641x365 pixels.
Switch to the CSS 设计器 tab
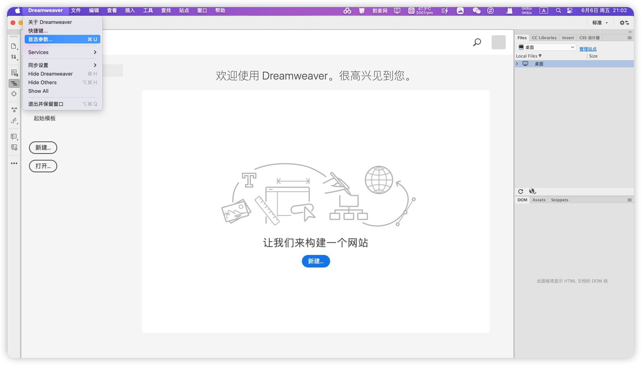click(589, 38)
